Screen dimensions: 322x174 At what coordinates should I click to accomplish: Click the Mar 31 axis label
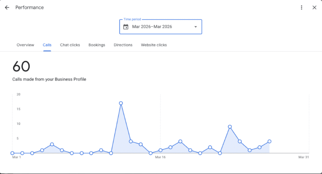point(304,157)
